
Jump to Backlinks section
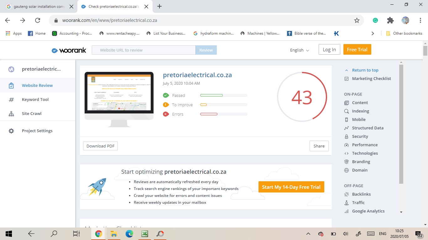click(x=361, y=194)
